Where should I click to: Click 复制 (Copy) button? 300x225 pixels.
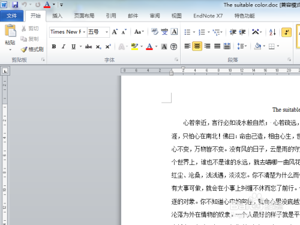(x=30, y=39)
